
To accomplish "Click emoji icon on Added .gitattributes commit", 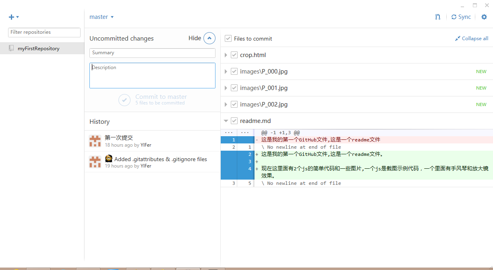I will (x=108, y=159).
